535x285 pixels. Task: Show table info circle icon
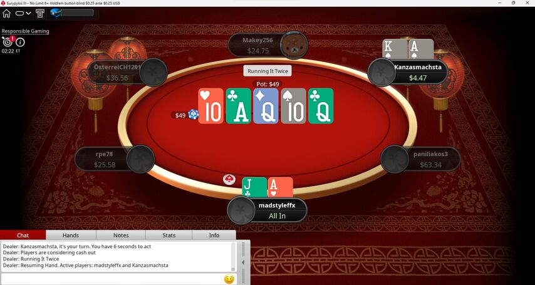tap(20, 42)
